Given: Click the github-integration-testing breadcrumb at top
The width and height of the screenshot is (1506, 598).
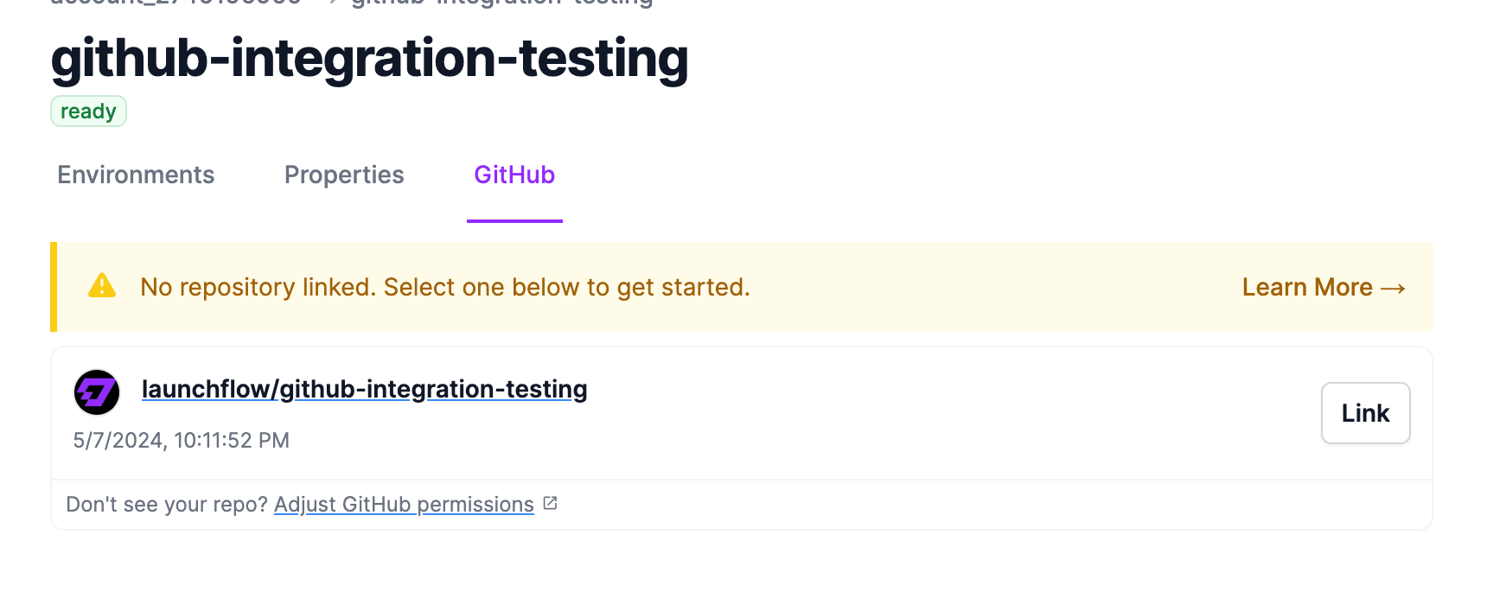Looking at the screenshot, I should click(501, 3).
